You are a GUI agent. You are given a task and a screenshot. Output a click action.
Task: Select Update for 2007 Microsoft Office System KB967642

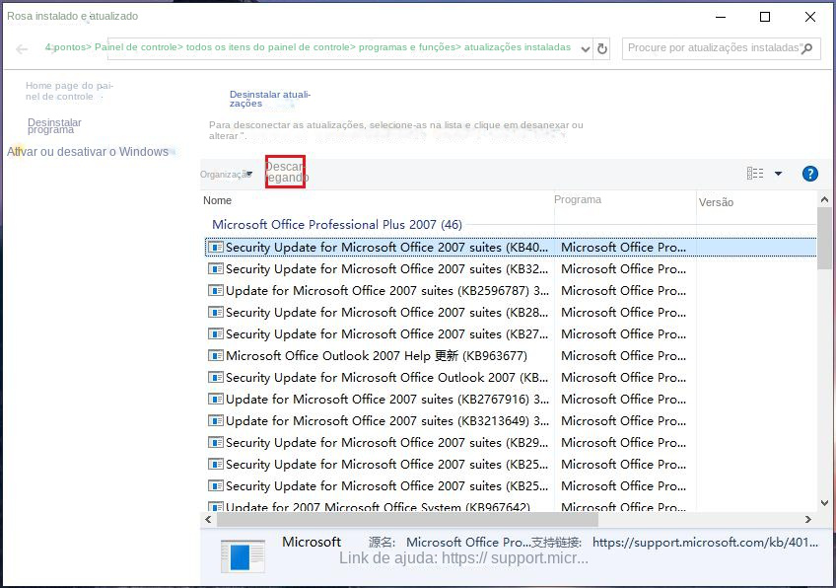[511, 506]
